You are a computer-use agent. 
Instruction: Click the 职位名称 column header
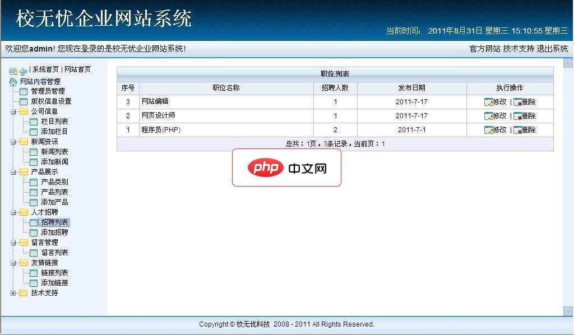click(x=226, y=88)
